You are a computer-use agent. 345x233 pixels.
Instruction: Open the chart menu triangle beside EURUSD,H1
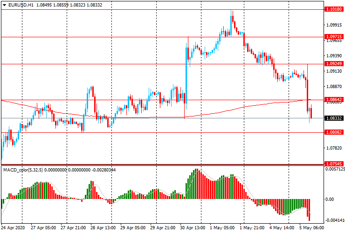[x=4, y=5]
